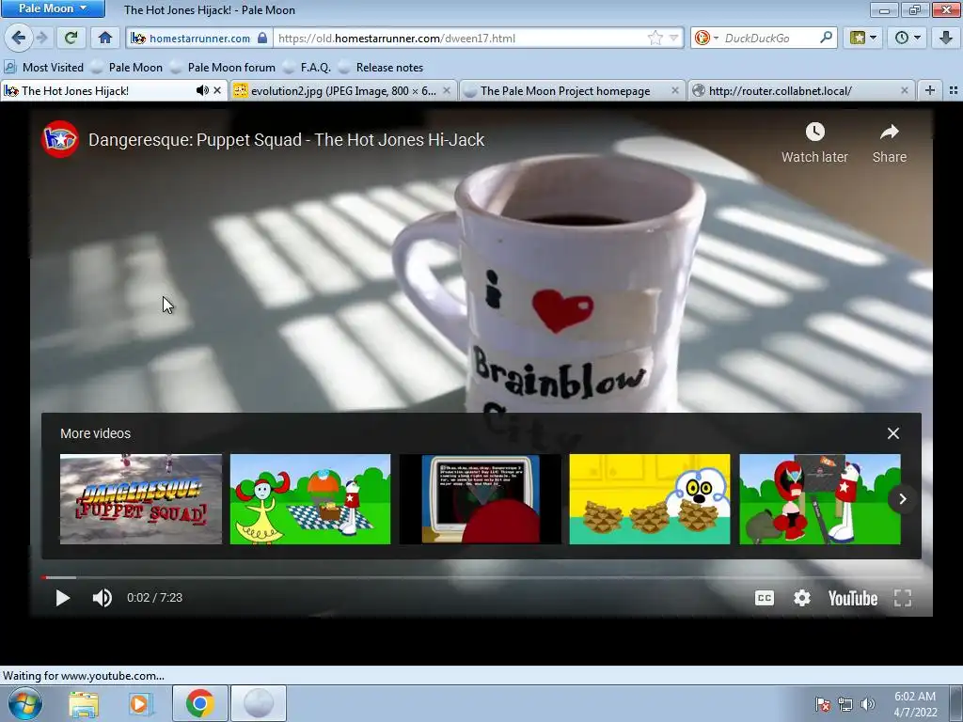The width and height of the screenshot is (963, 722).
Task: Open the taskbar clock showing 6:02 AM
Action: (915, 704)
